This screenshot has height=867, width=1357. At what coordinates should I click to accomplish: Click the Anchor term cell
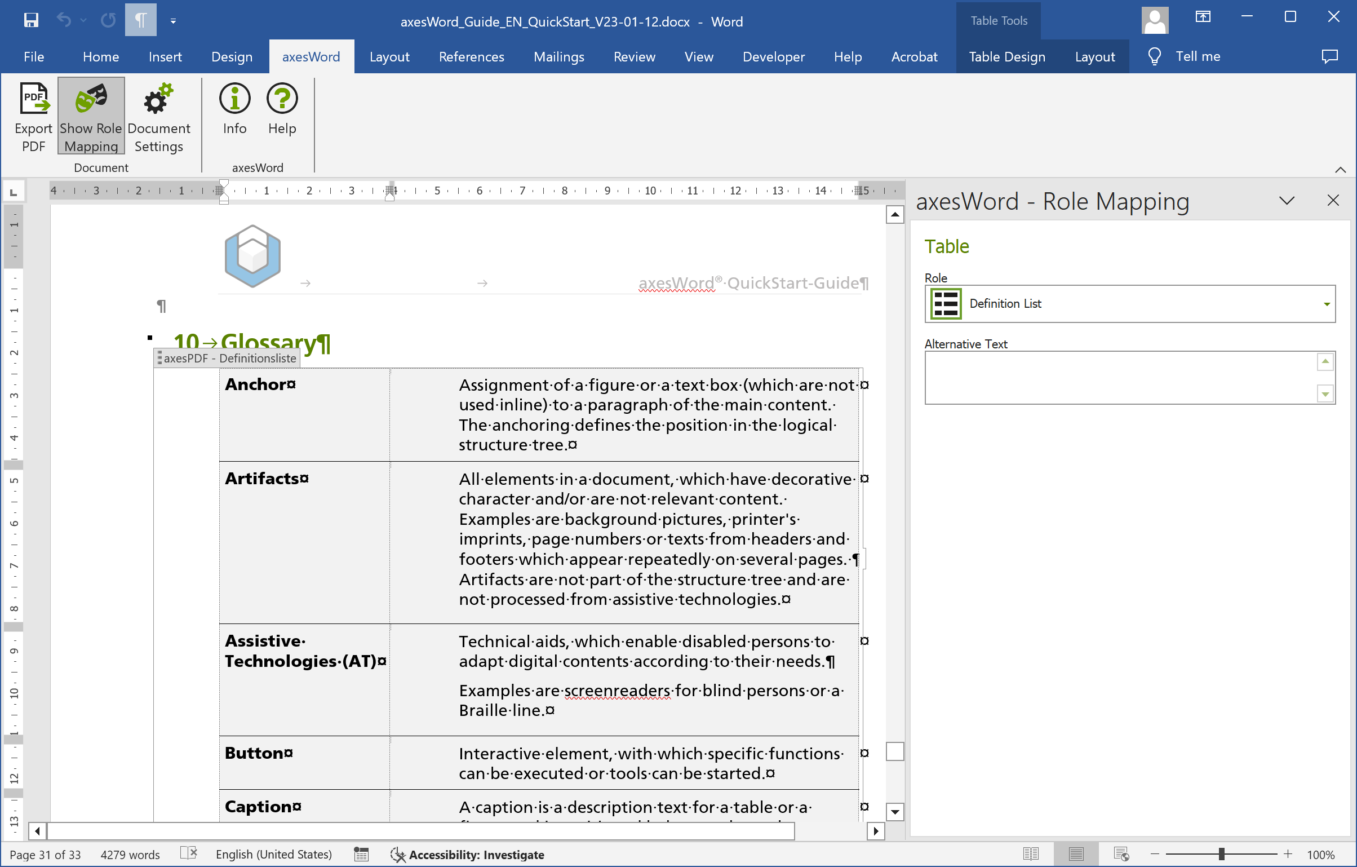[304, 414]
